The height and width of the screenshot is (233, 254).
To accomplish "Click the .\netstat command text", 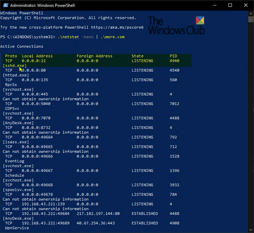I will point(68,37).
